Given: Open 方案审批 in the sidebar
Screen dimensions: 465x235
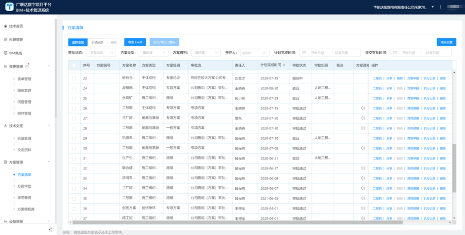Looking at the screenshot, I should pyautogui.click(x=24, y=186).
